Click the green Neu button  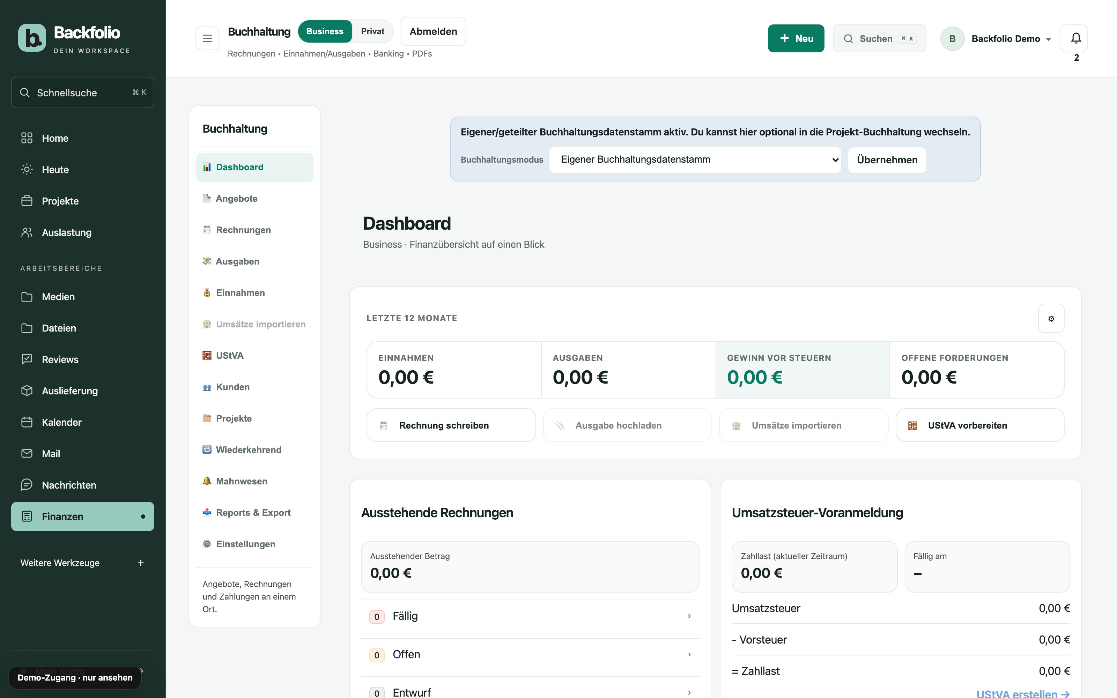pyautogui.click(x=796, y=38)
